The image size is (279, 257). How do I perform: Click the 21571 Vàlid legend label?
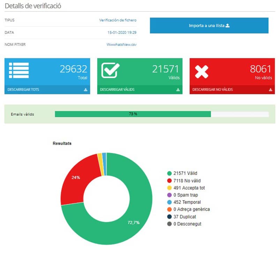[185, 173]
